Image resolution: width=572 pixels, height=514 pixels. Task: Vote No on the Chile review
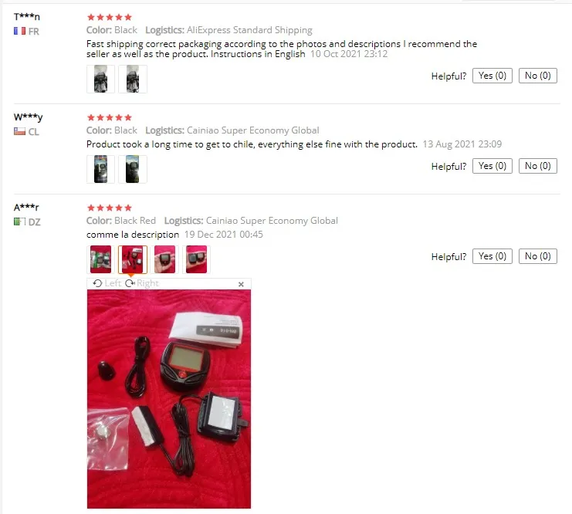(538, 166)
